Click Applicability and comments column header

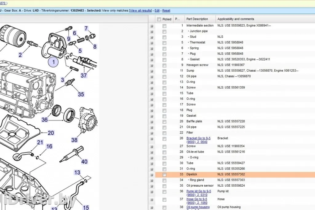(x=236, y=19)
